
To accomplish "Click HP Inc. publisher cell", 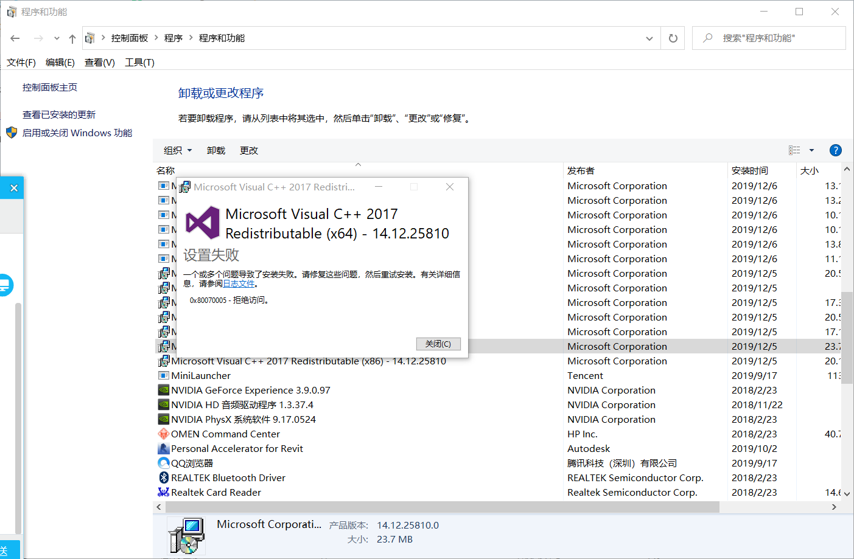I will [x=583, y=434].
